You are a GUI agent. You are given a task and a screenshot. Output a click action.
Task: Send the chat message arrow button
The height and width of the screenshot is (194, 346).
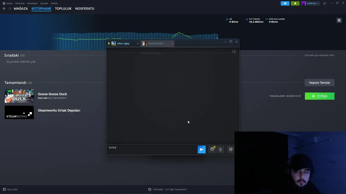(202, 149)
